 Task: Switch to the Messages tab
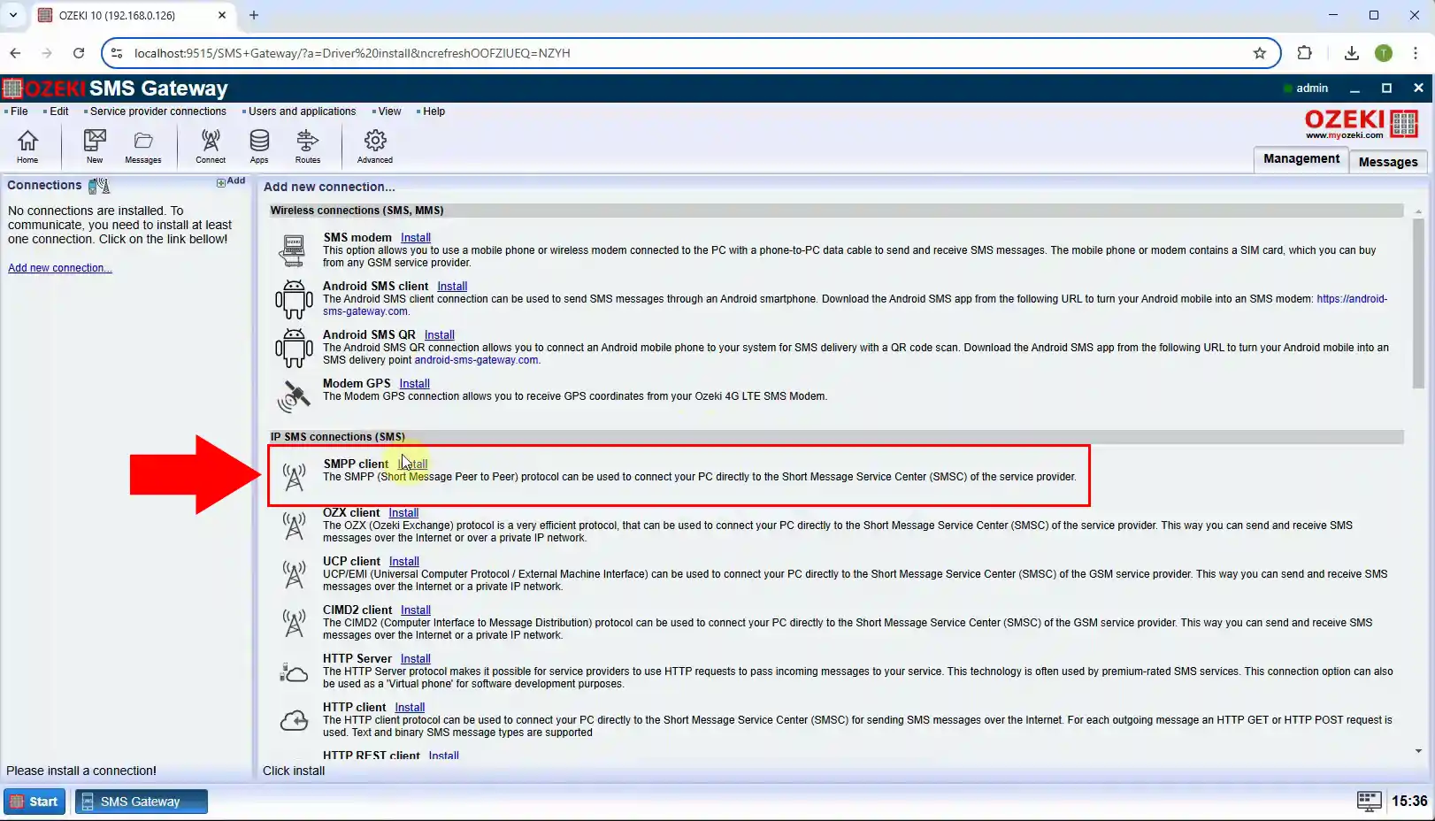tap(1388, 162)
